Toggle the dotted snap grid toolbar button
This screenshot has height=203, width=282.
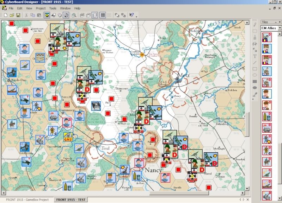pyautogui.click(x=109, y=15)
